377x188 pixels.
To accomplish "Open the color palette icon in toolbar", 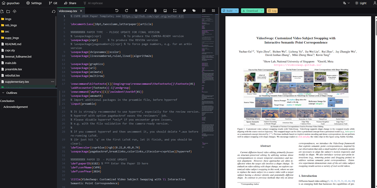I will point(184,11).
